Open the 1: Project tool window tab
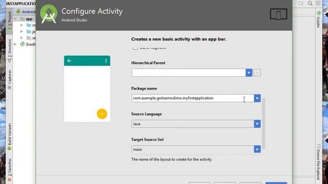Screen dimensions: 328x184 9,21
